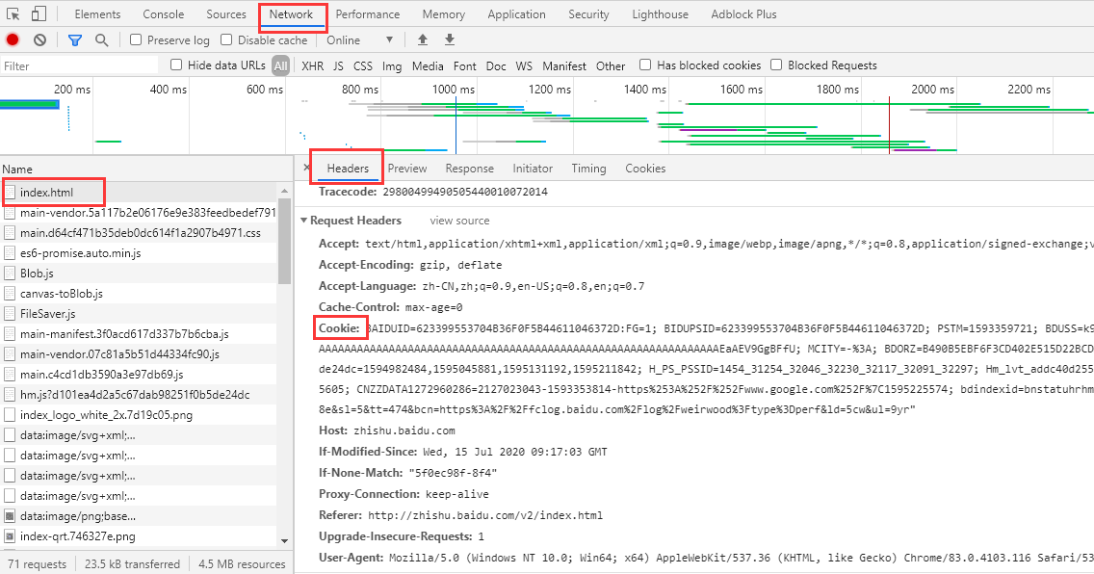Click the export HAR download arrow
Screen dimensions: 1094x574
pyautogui.click(x=449, y=39)
